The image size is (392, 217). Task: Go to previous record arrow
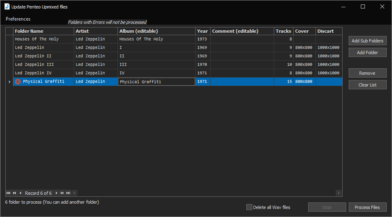click(x=20, y=193)
